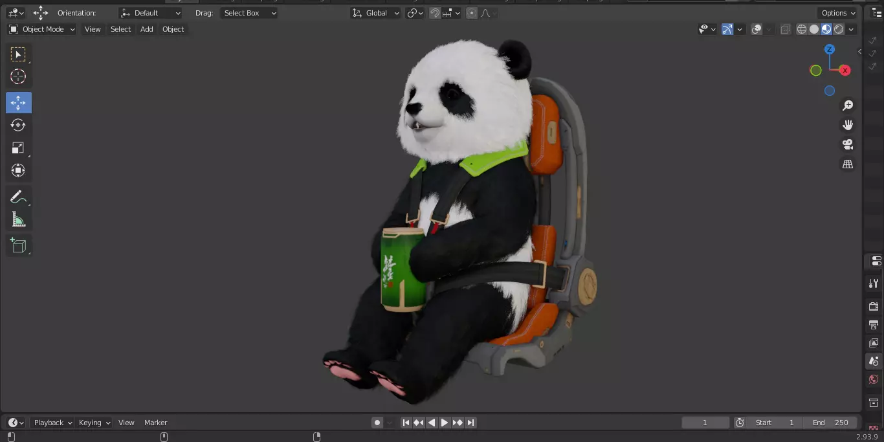The width and height of the screenshot is (884, 442).
Task: Click the green Y axis on the gizmo
Action: 815,70
